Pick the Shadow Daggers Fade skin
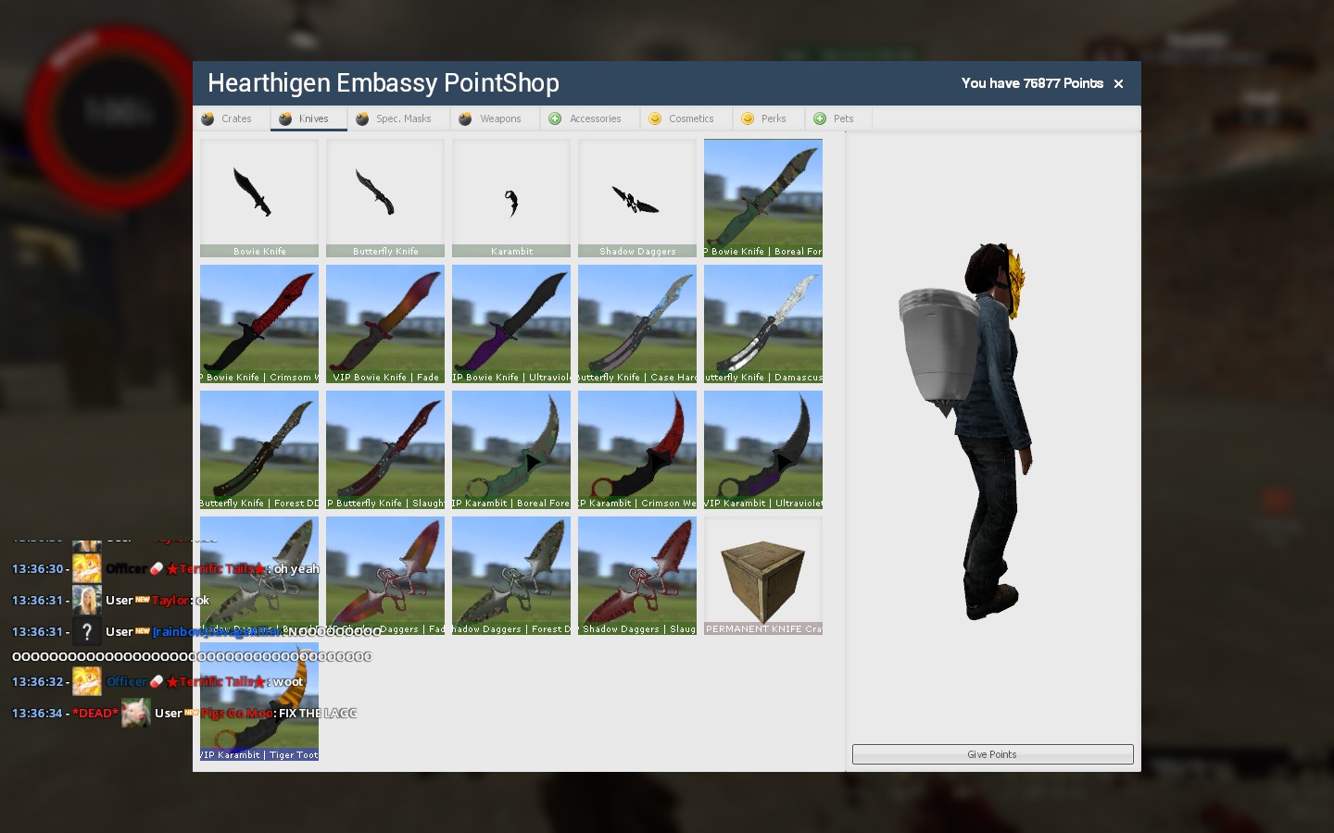The image size is (1334, 833). click(x=385, y=576)
